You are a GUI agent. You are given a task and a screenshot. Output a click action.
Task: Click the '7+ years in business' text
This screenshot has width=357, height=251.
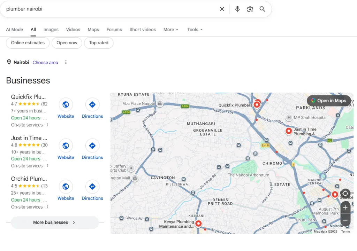[x=29, y=111]
